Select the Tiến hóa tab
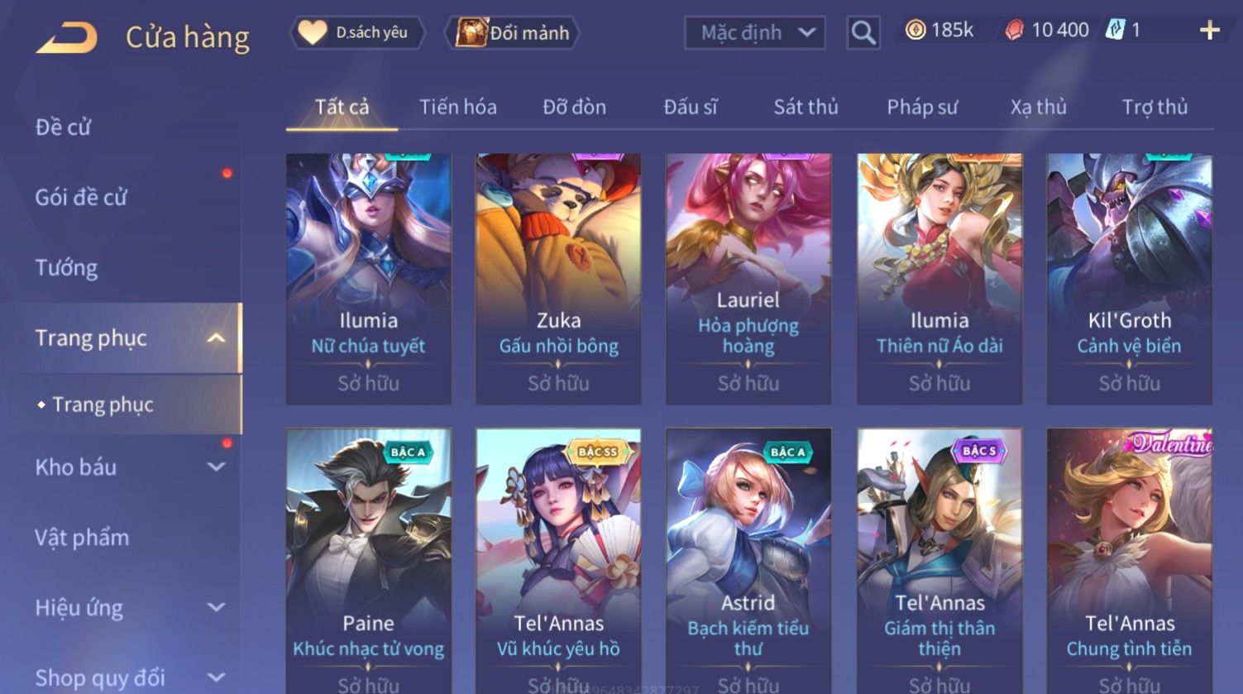1243x694 pixels. [457, 107]
